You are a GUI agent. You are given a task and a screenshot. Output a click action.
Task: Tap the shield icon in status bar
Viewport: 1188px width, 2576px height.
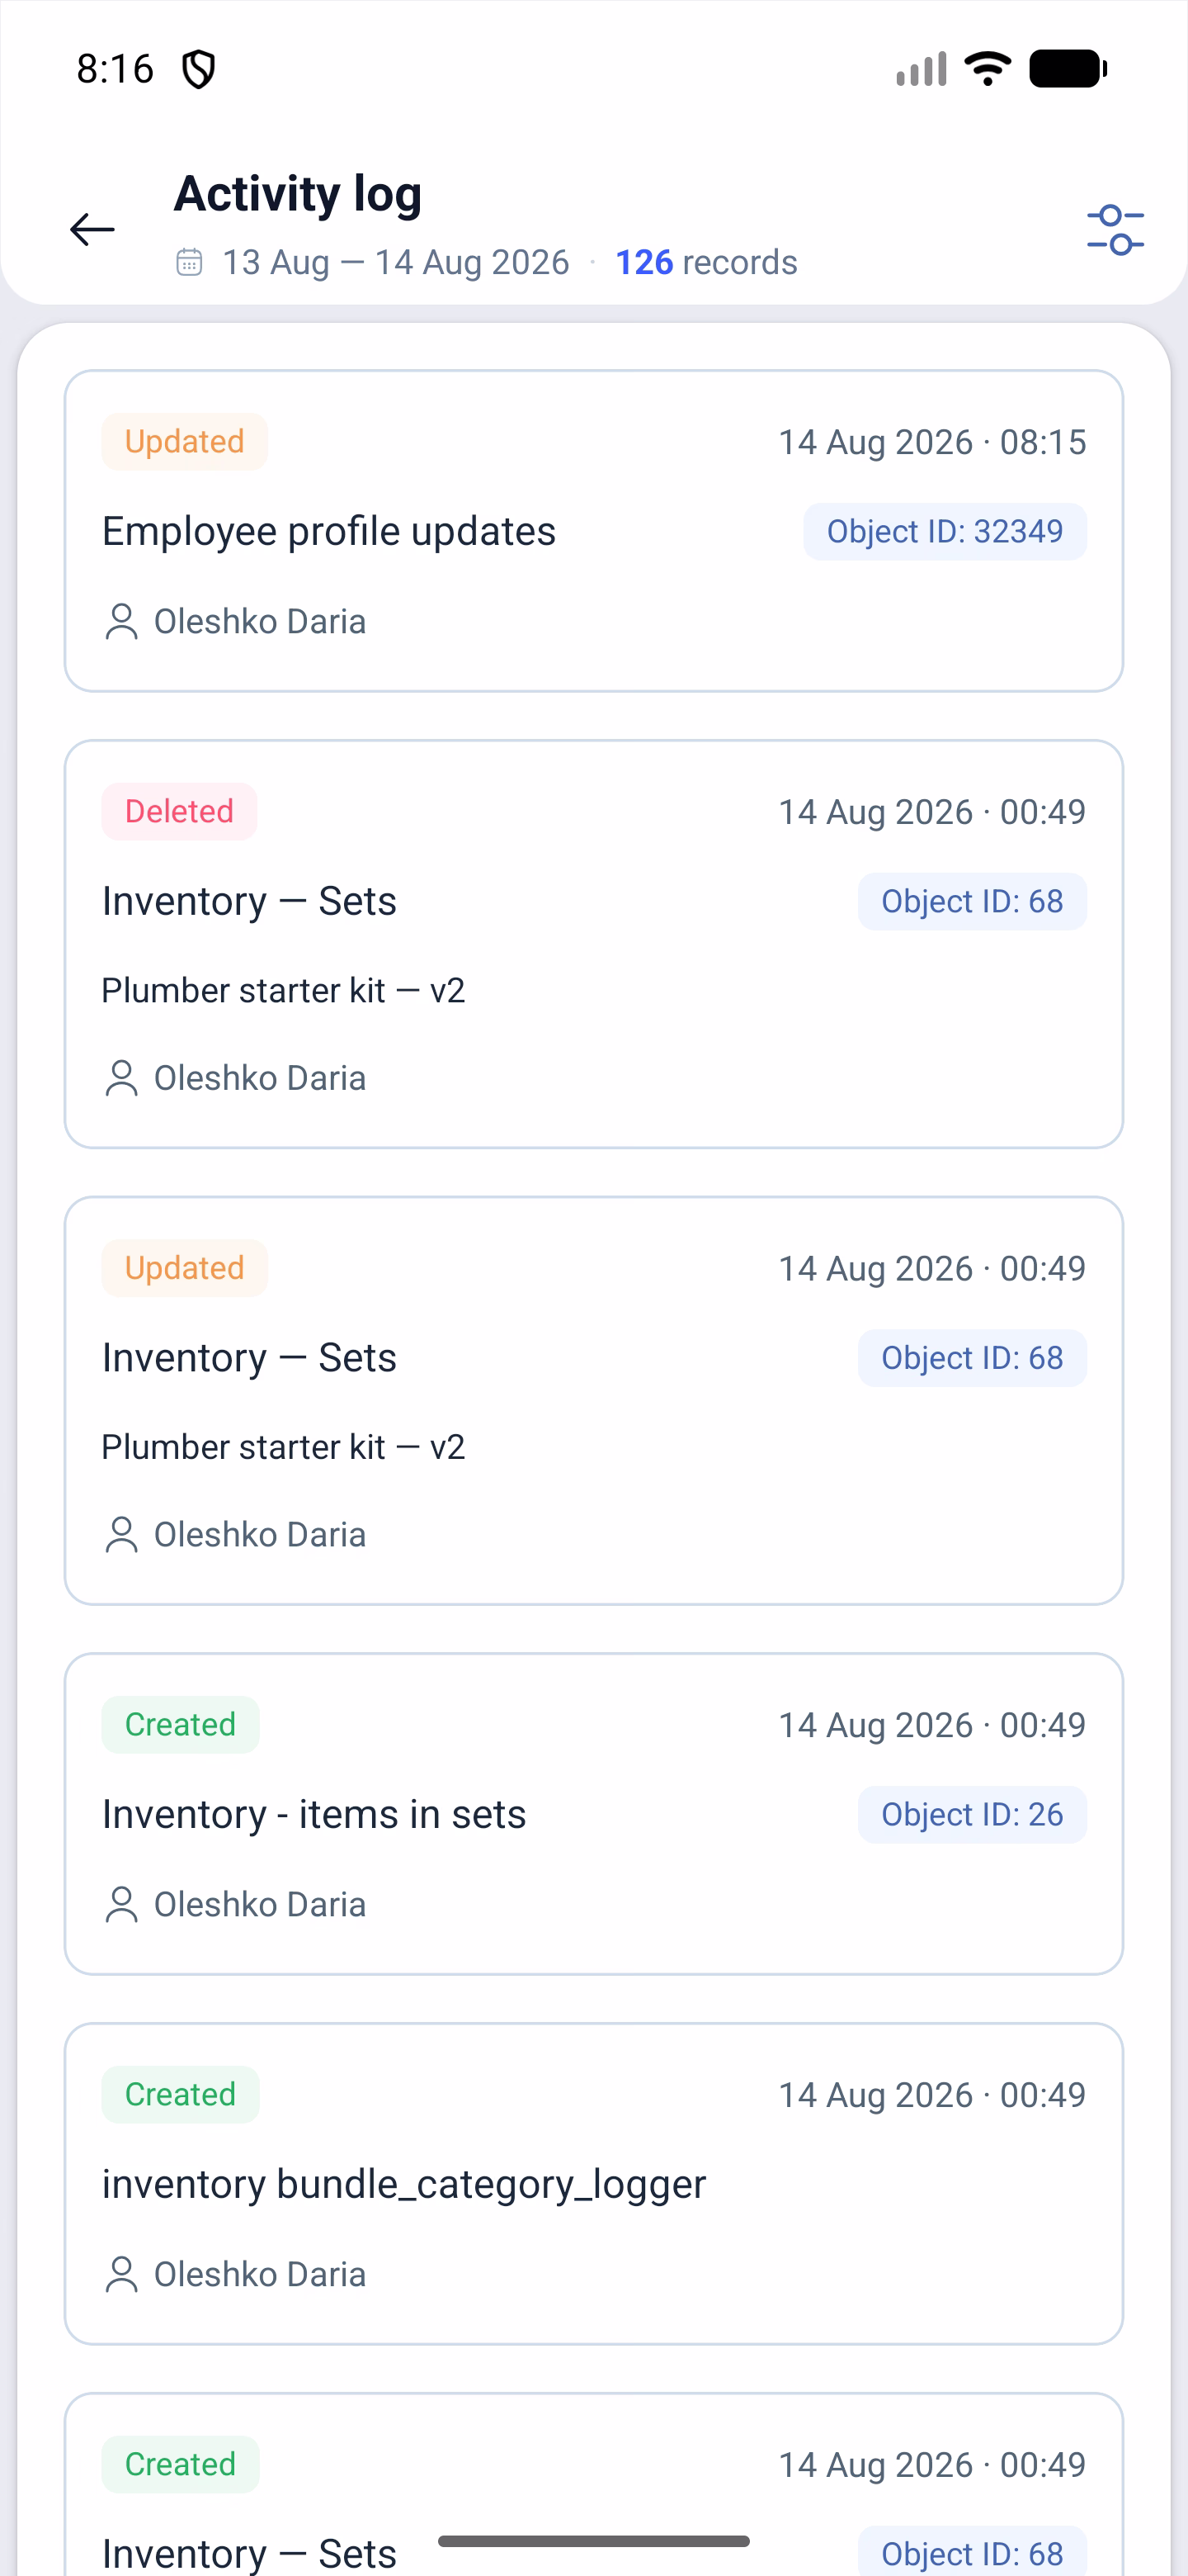point(199,69)
